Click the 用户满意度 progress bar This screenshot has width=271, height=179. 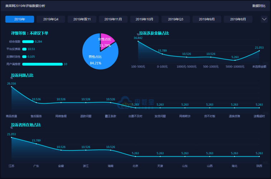pos(42,64)
